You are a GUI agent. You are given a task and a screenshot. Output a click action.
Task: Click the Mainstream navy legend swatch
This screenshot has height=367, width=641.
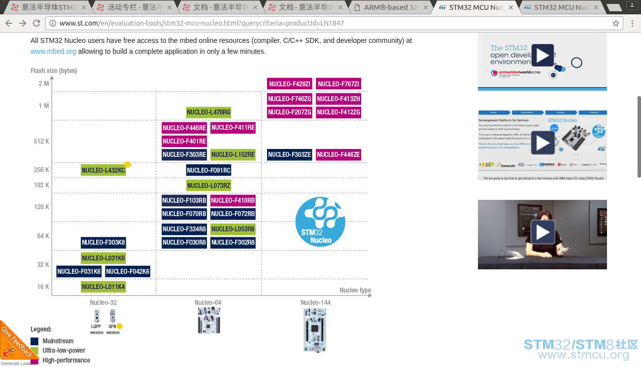pyautogui.click(x=34, y=341)
